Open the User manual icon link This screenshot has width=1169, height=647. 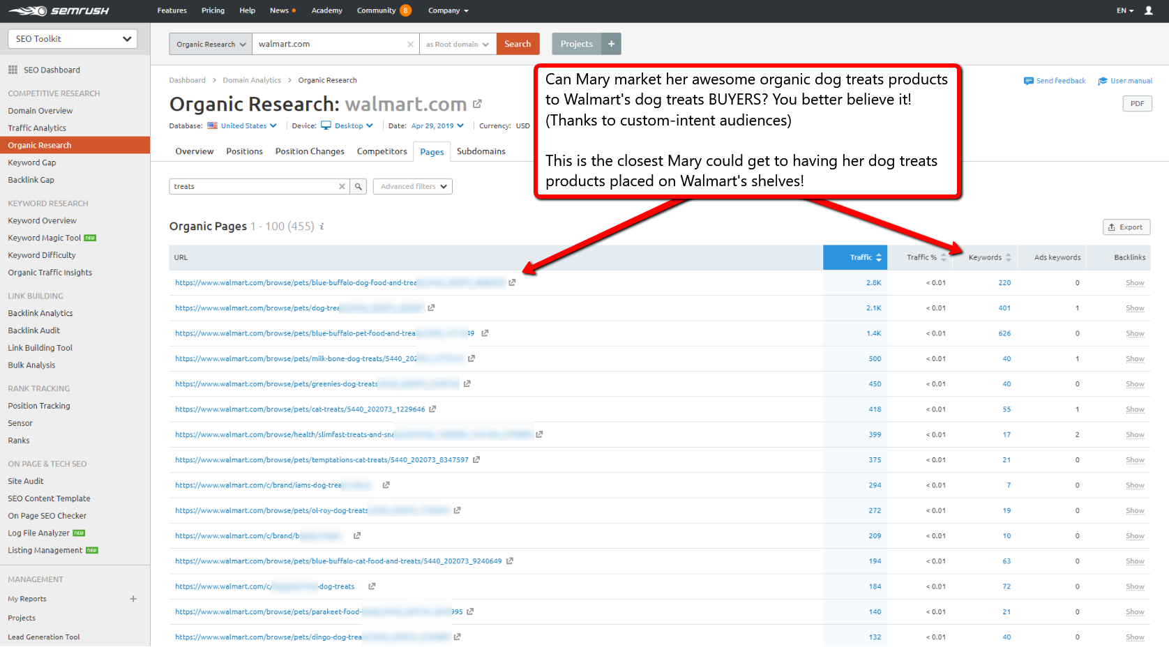(1103, 81)
